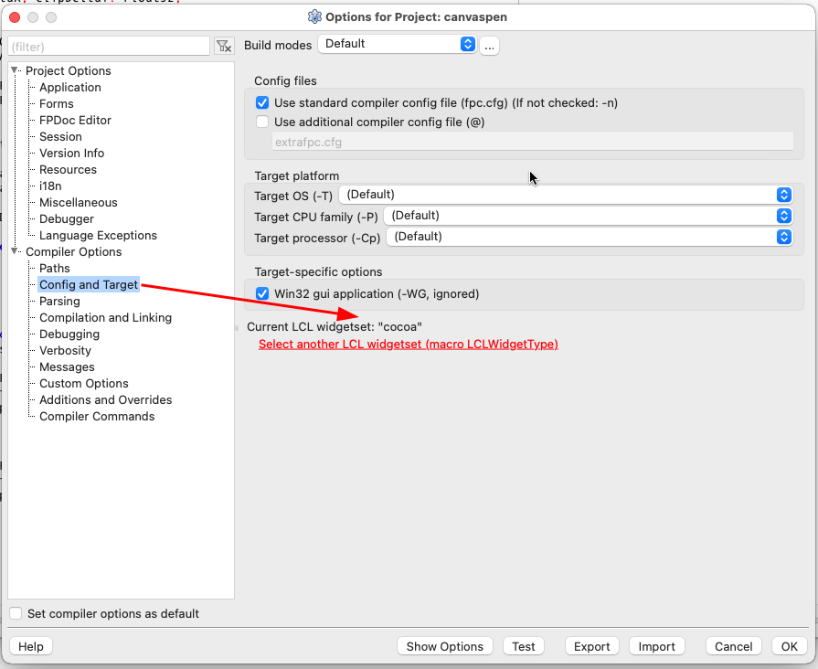Screen dimensions: 818x669
Task: Select Forms in the options tree
Action: point(57,104)
